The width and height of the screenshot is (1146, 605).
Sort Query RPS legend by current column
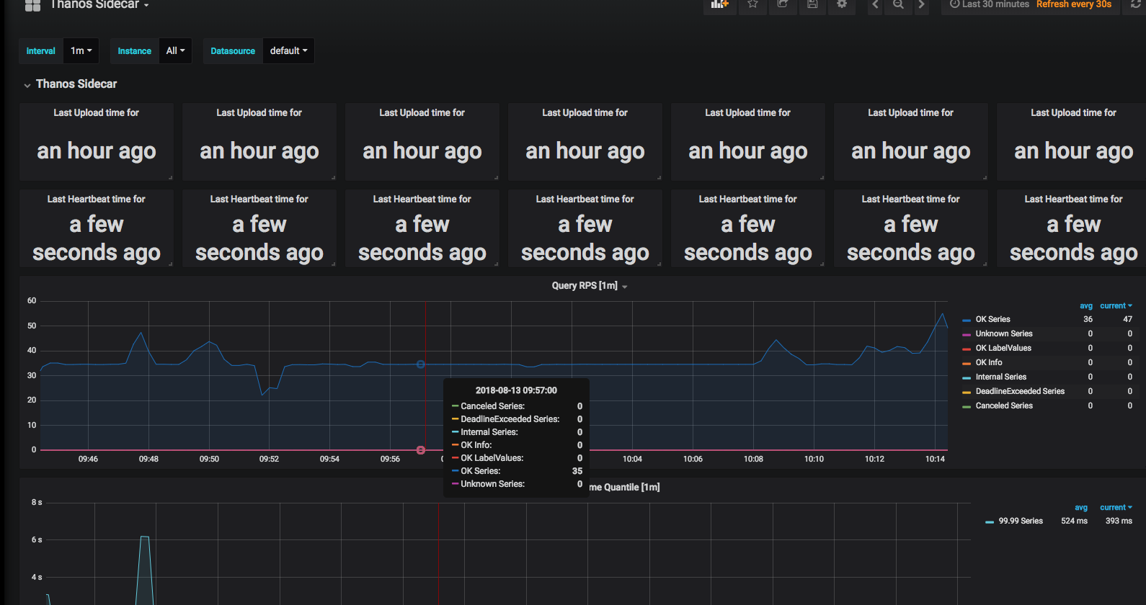coord(1116,306)
